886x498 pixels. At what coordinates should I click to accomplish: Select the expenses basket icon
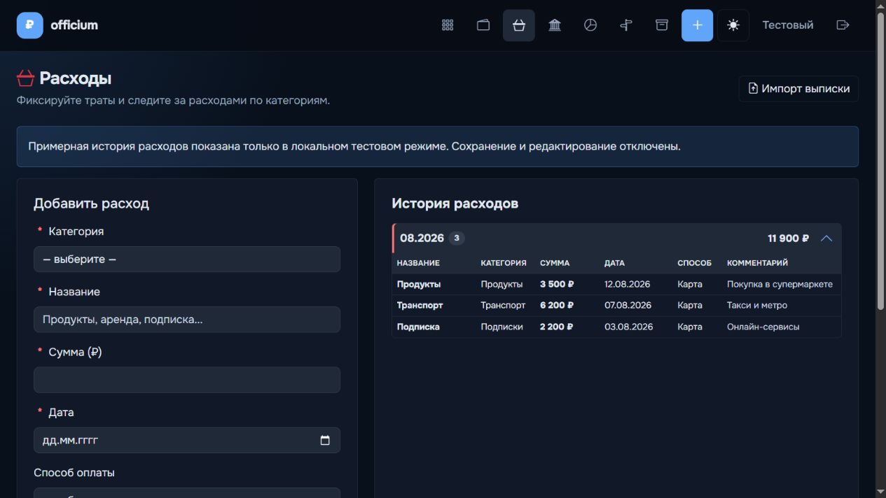[519, 25]
